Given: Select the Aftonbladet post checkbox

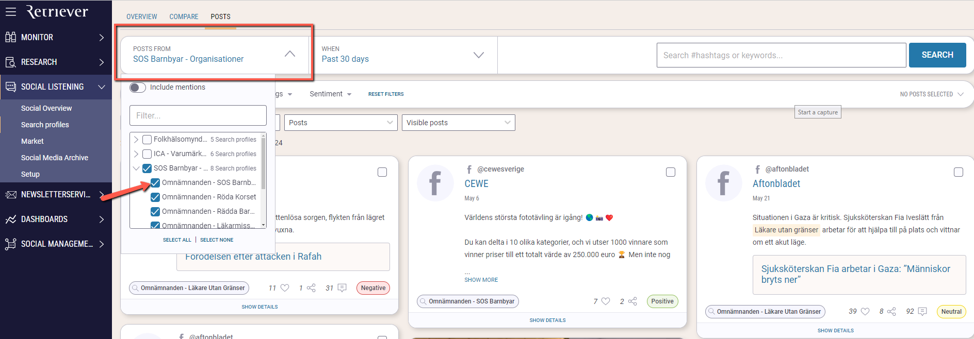Looking at the screenshot, I should click(959, 172).
